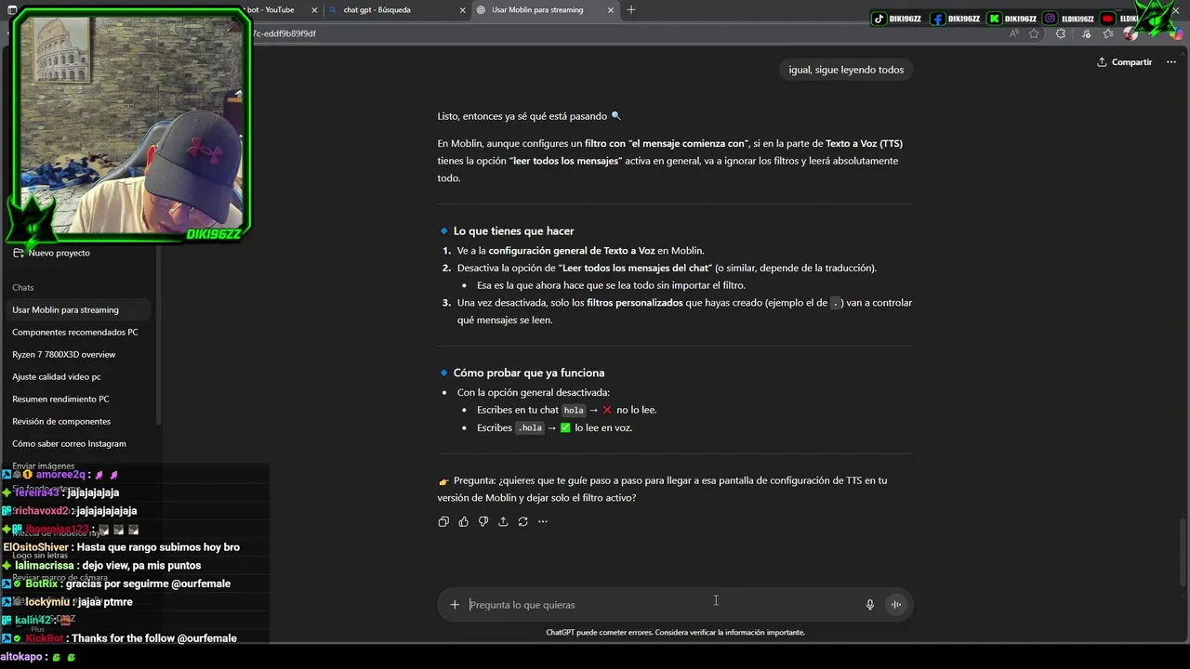Viewport: 1190px width, 669px height.
Task: Give thumbs down to the response
Action: (x=483, y=522)
